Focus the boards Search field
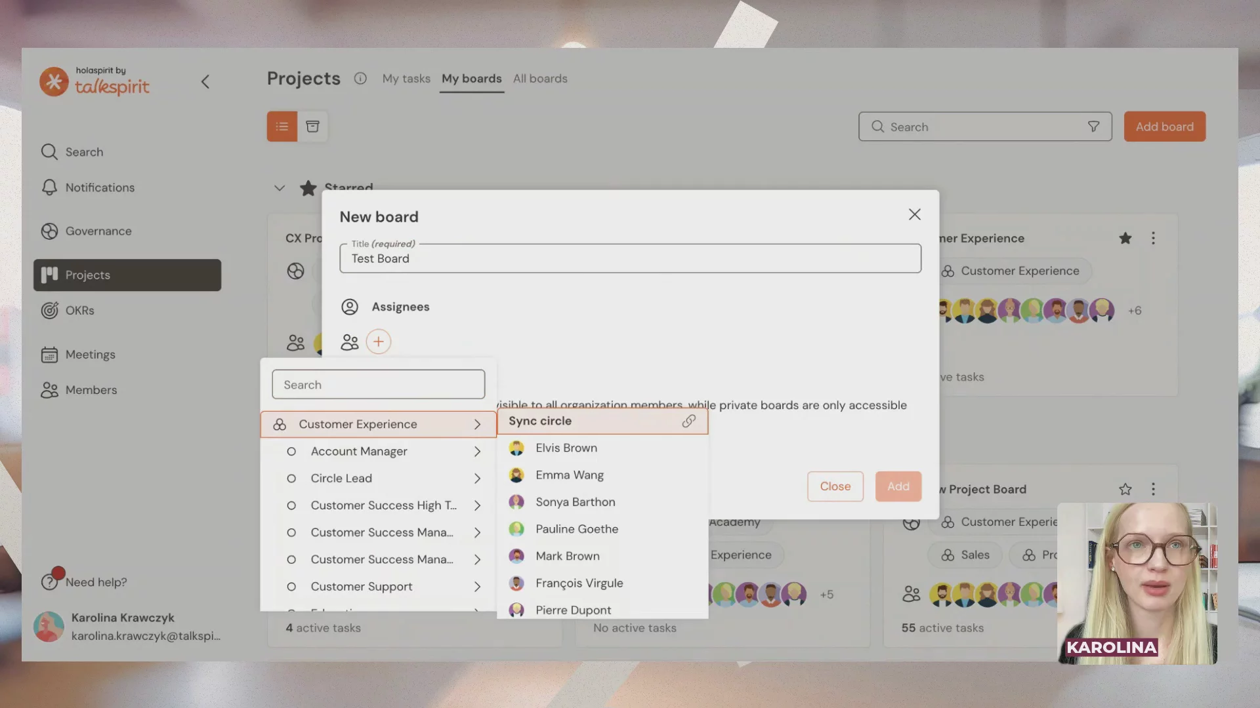 pyautogui.click(x=985, y=127)
